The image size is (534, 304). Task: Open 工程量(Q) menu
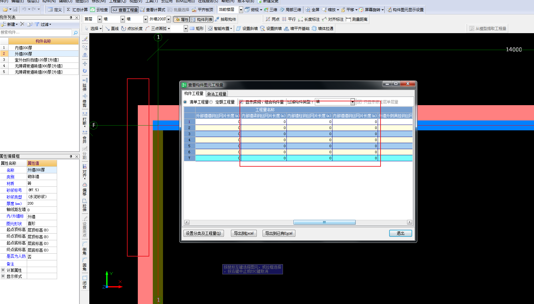(118, 1)
